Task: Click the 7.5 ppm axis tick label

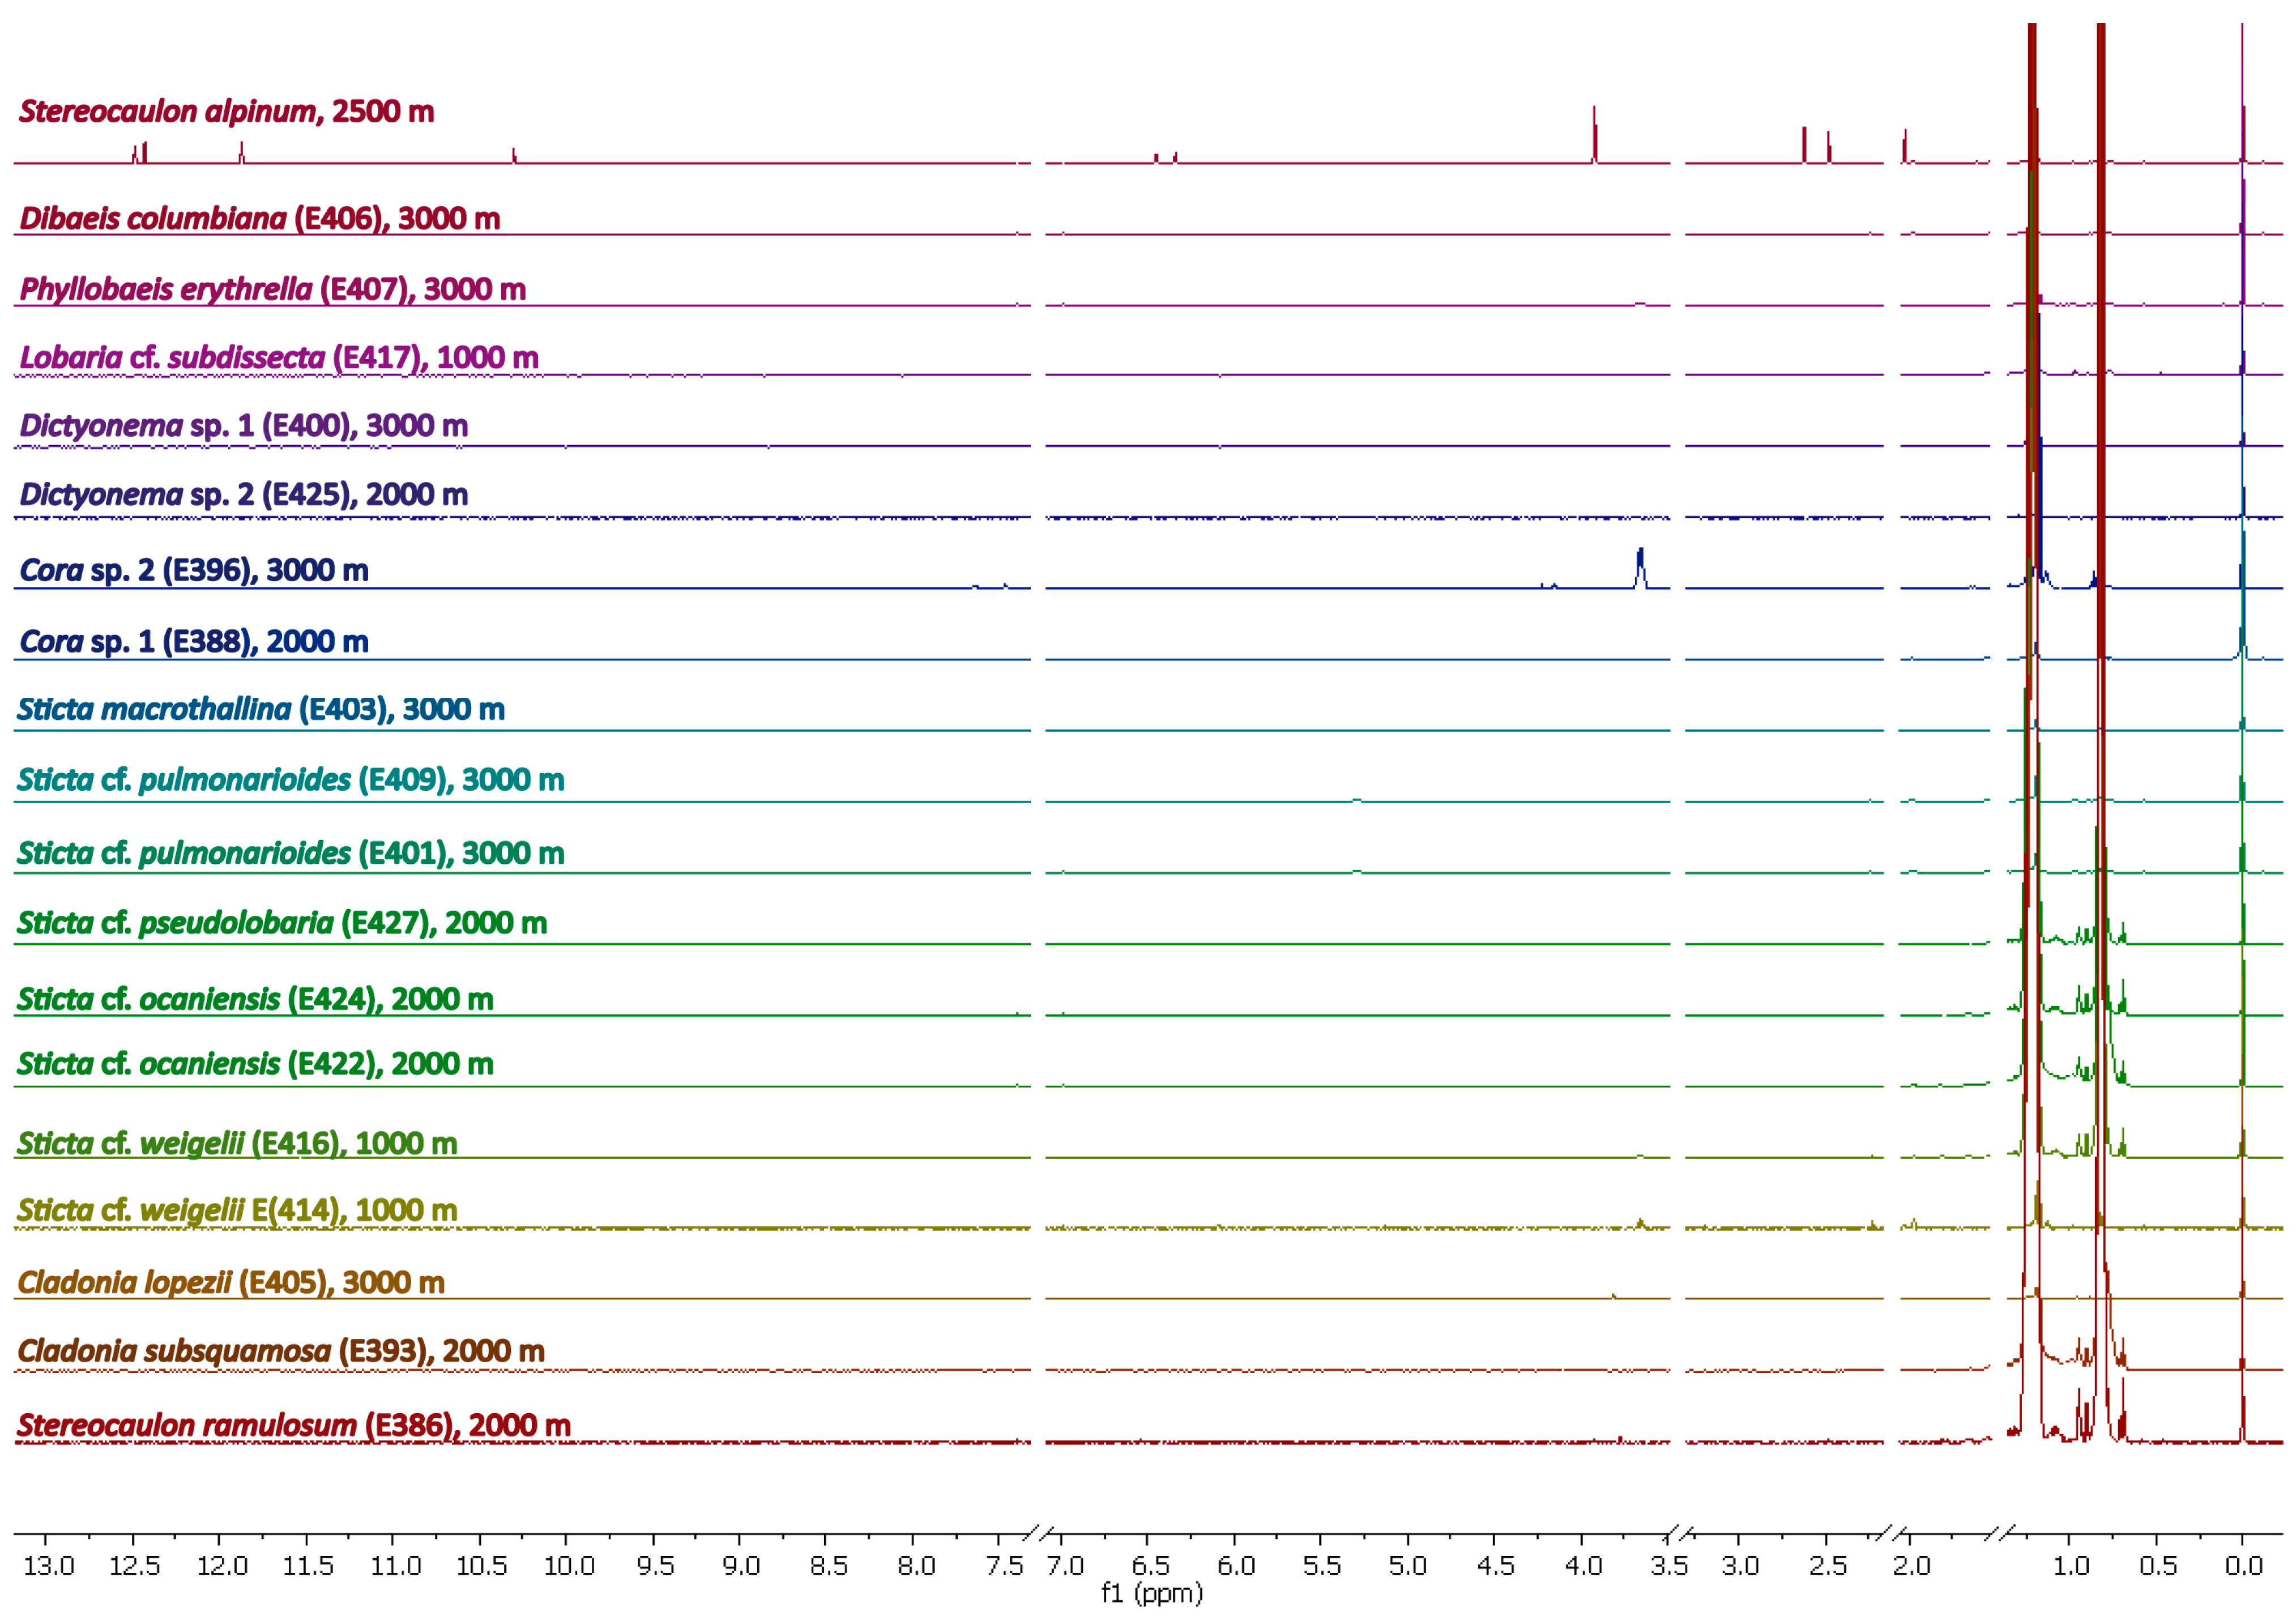Action: 1004,1566
